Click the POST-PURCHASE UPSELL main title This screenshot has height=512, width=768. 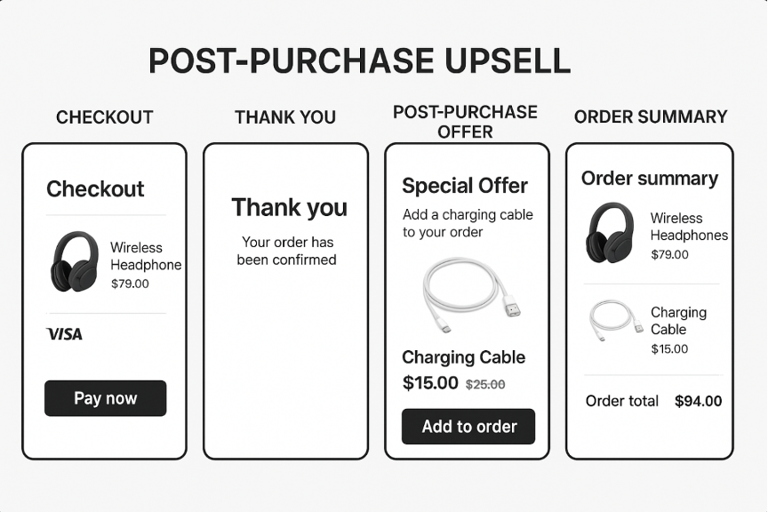(359, 61)
